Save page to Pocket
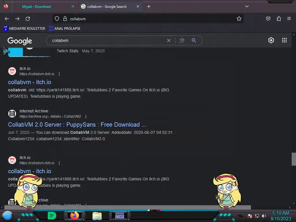Viewport: 296px width, 222px height. 268,19
